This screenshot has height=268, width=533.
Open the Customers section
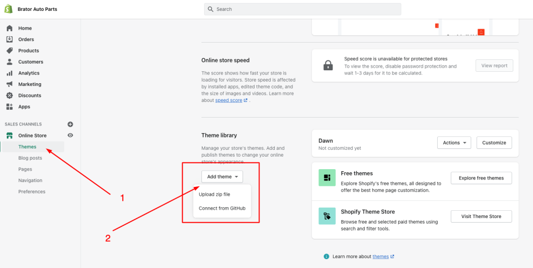tap(31, 62)
